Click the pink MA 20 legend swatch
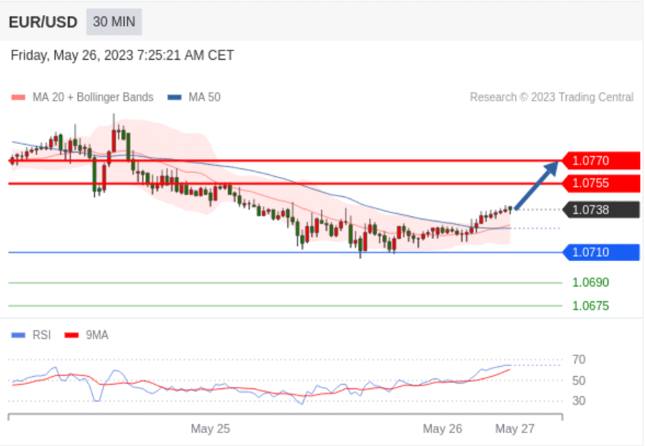 click(x=19, y=97)
